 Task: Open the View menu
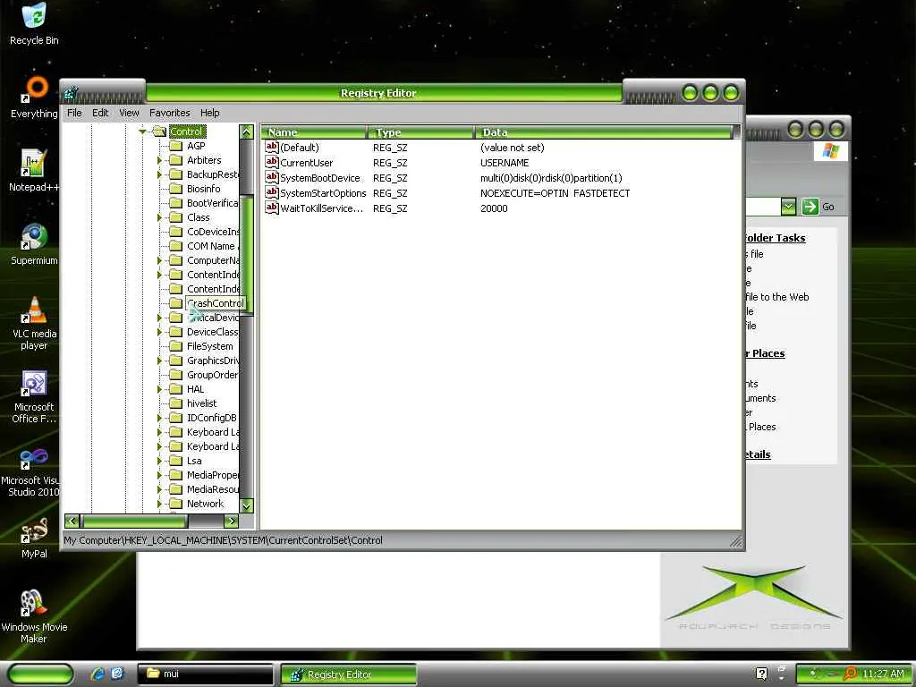[129, 113]
